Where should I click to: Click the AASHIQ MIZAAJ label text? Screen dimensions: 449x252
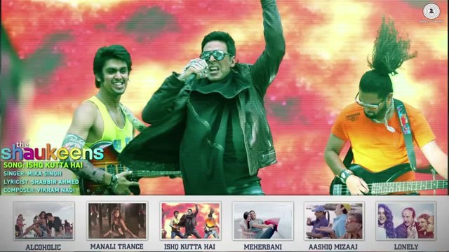[x=333, y=247]
